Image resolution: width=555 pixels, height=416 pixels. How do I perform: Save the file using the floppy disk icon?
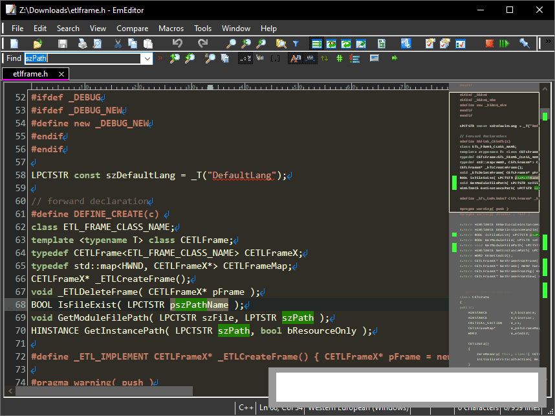(63, 43)
